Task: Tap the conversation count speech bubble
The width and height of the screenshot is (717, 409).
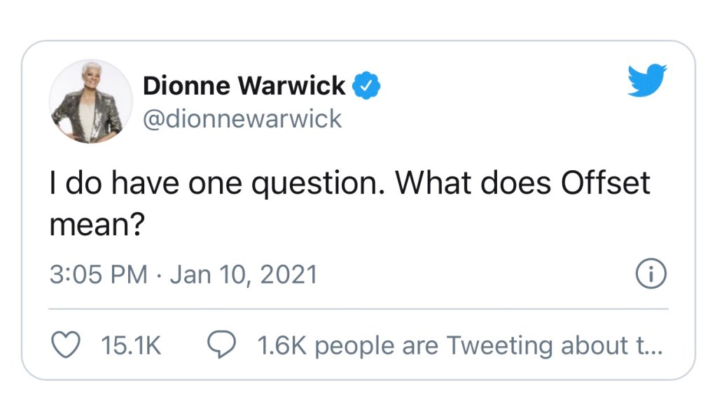Action: coord(222,345)
